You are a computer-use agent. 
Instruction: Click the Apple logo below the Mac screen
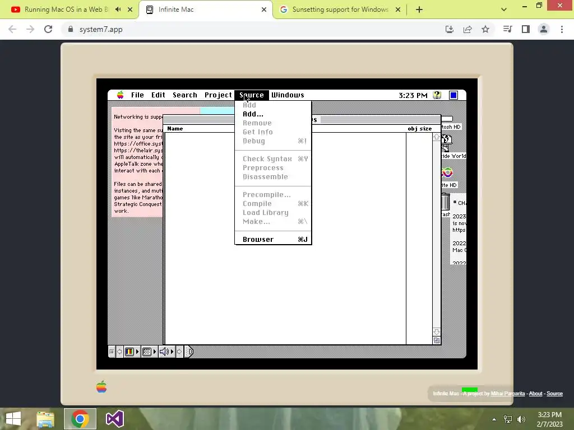coord(101,387)
